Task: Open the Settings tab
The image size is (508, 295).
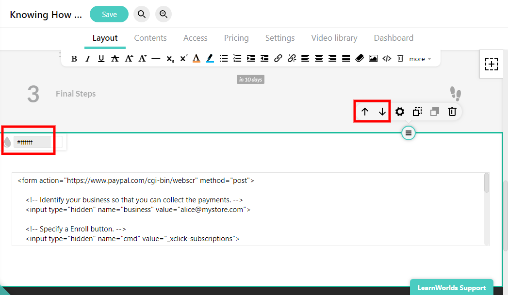Action: coord(280,38)
